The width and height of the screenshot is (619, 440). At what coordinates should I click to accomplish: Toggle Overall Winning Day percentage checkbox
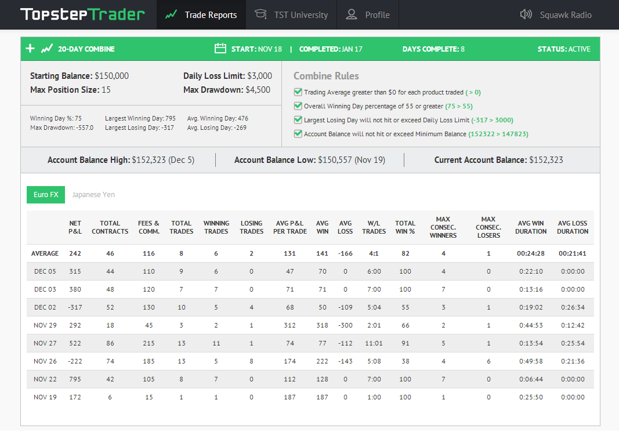(298, 106)
